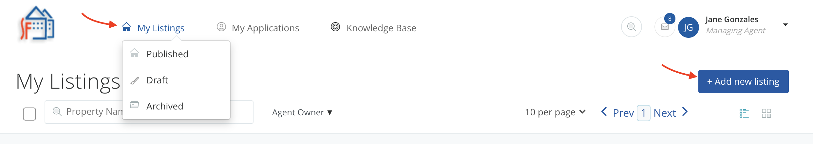Click the Add new listing button
The image size is (813, 144).
(x=743, y=81)
